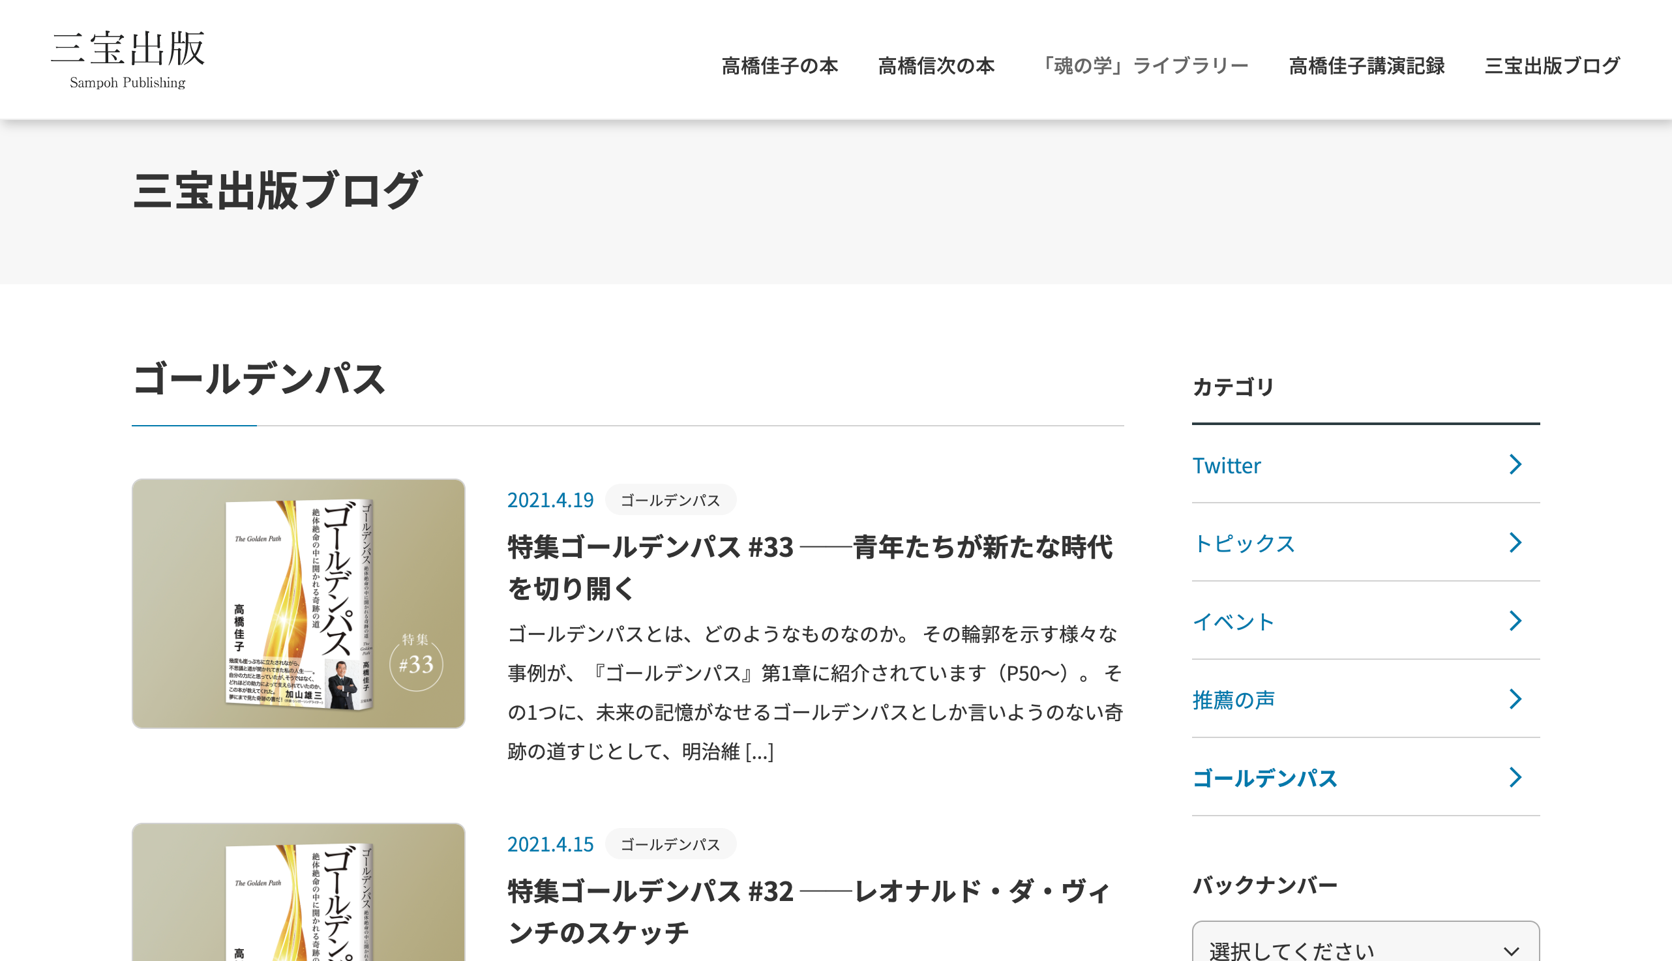The height and width of the screenshot is (961, 1672).
Task: Open the 高橋佳子の本 menu
Action: coord(779,66)
